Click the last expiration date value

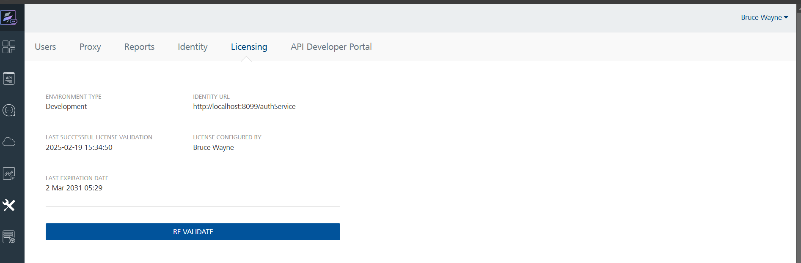coord(74,188)
